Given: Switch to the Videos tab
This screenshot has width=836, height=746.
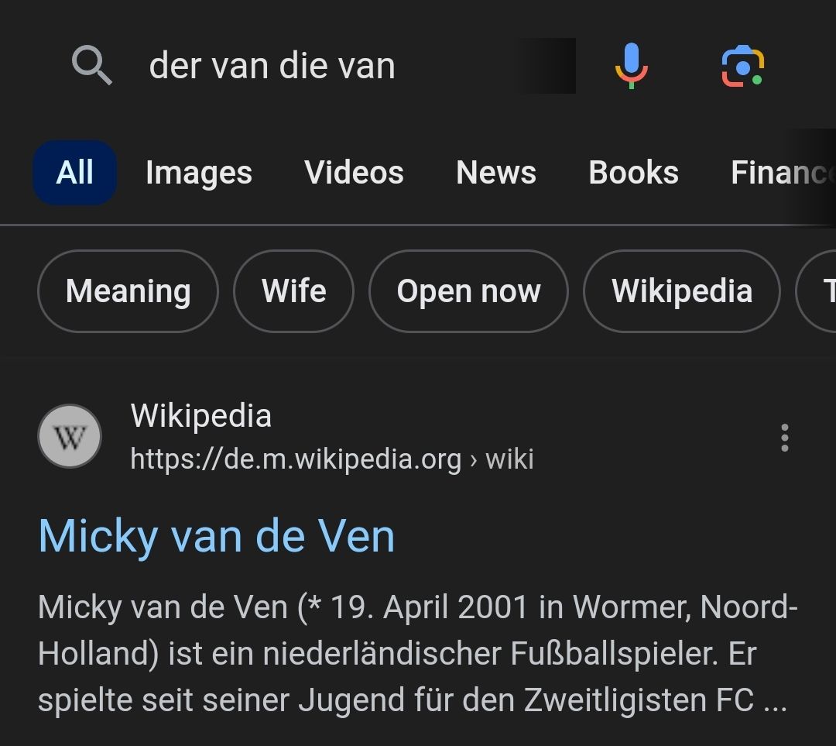Looking at the screenshot, I should pyautogui.click(x=354, y=173).
